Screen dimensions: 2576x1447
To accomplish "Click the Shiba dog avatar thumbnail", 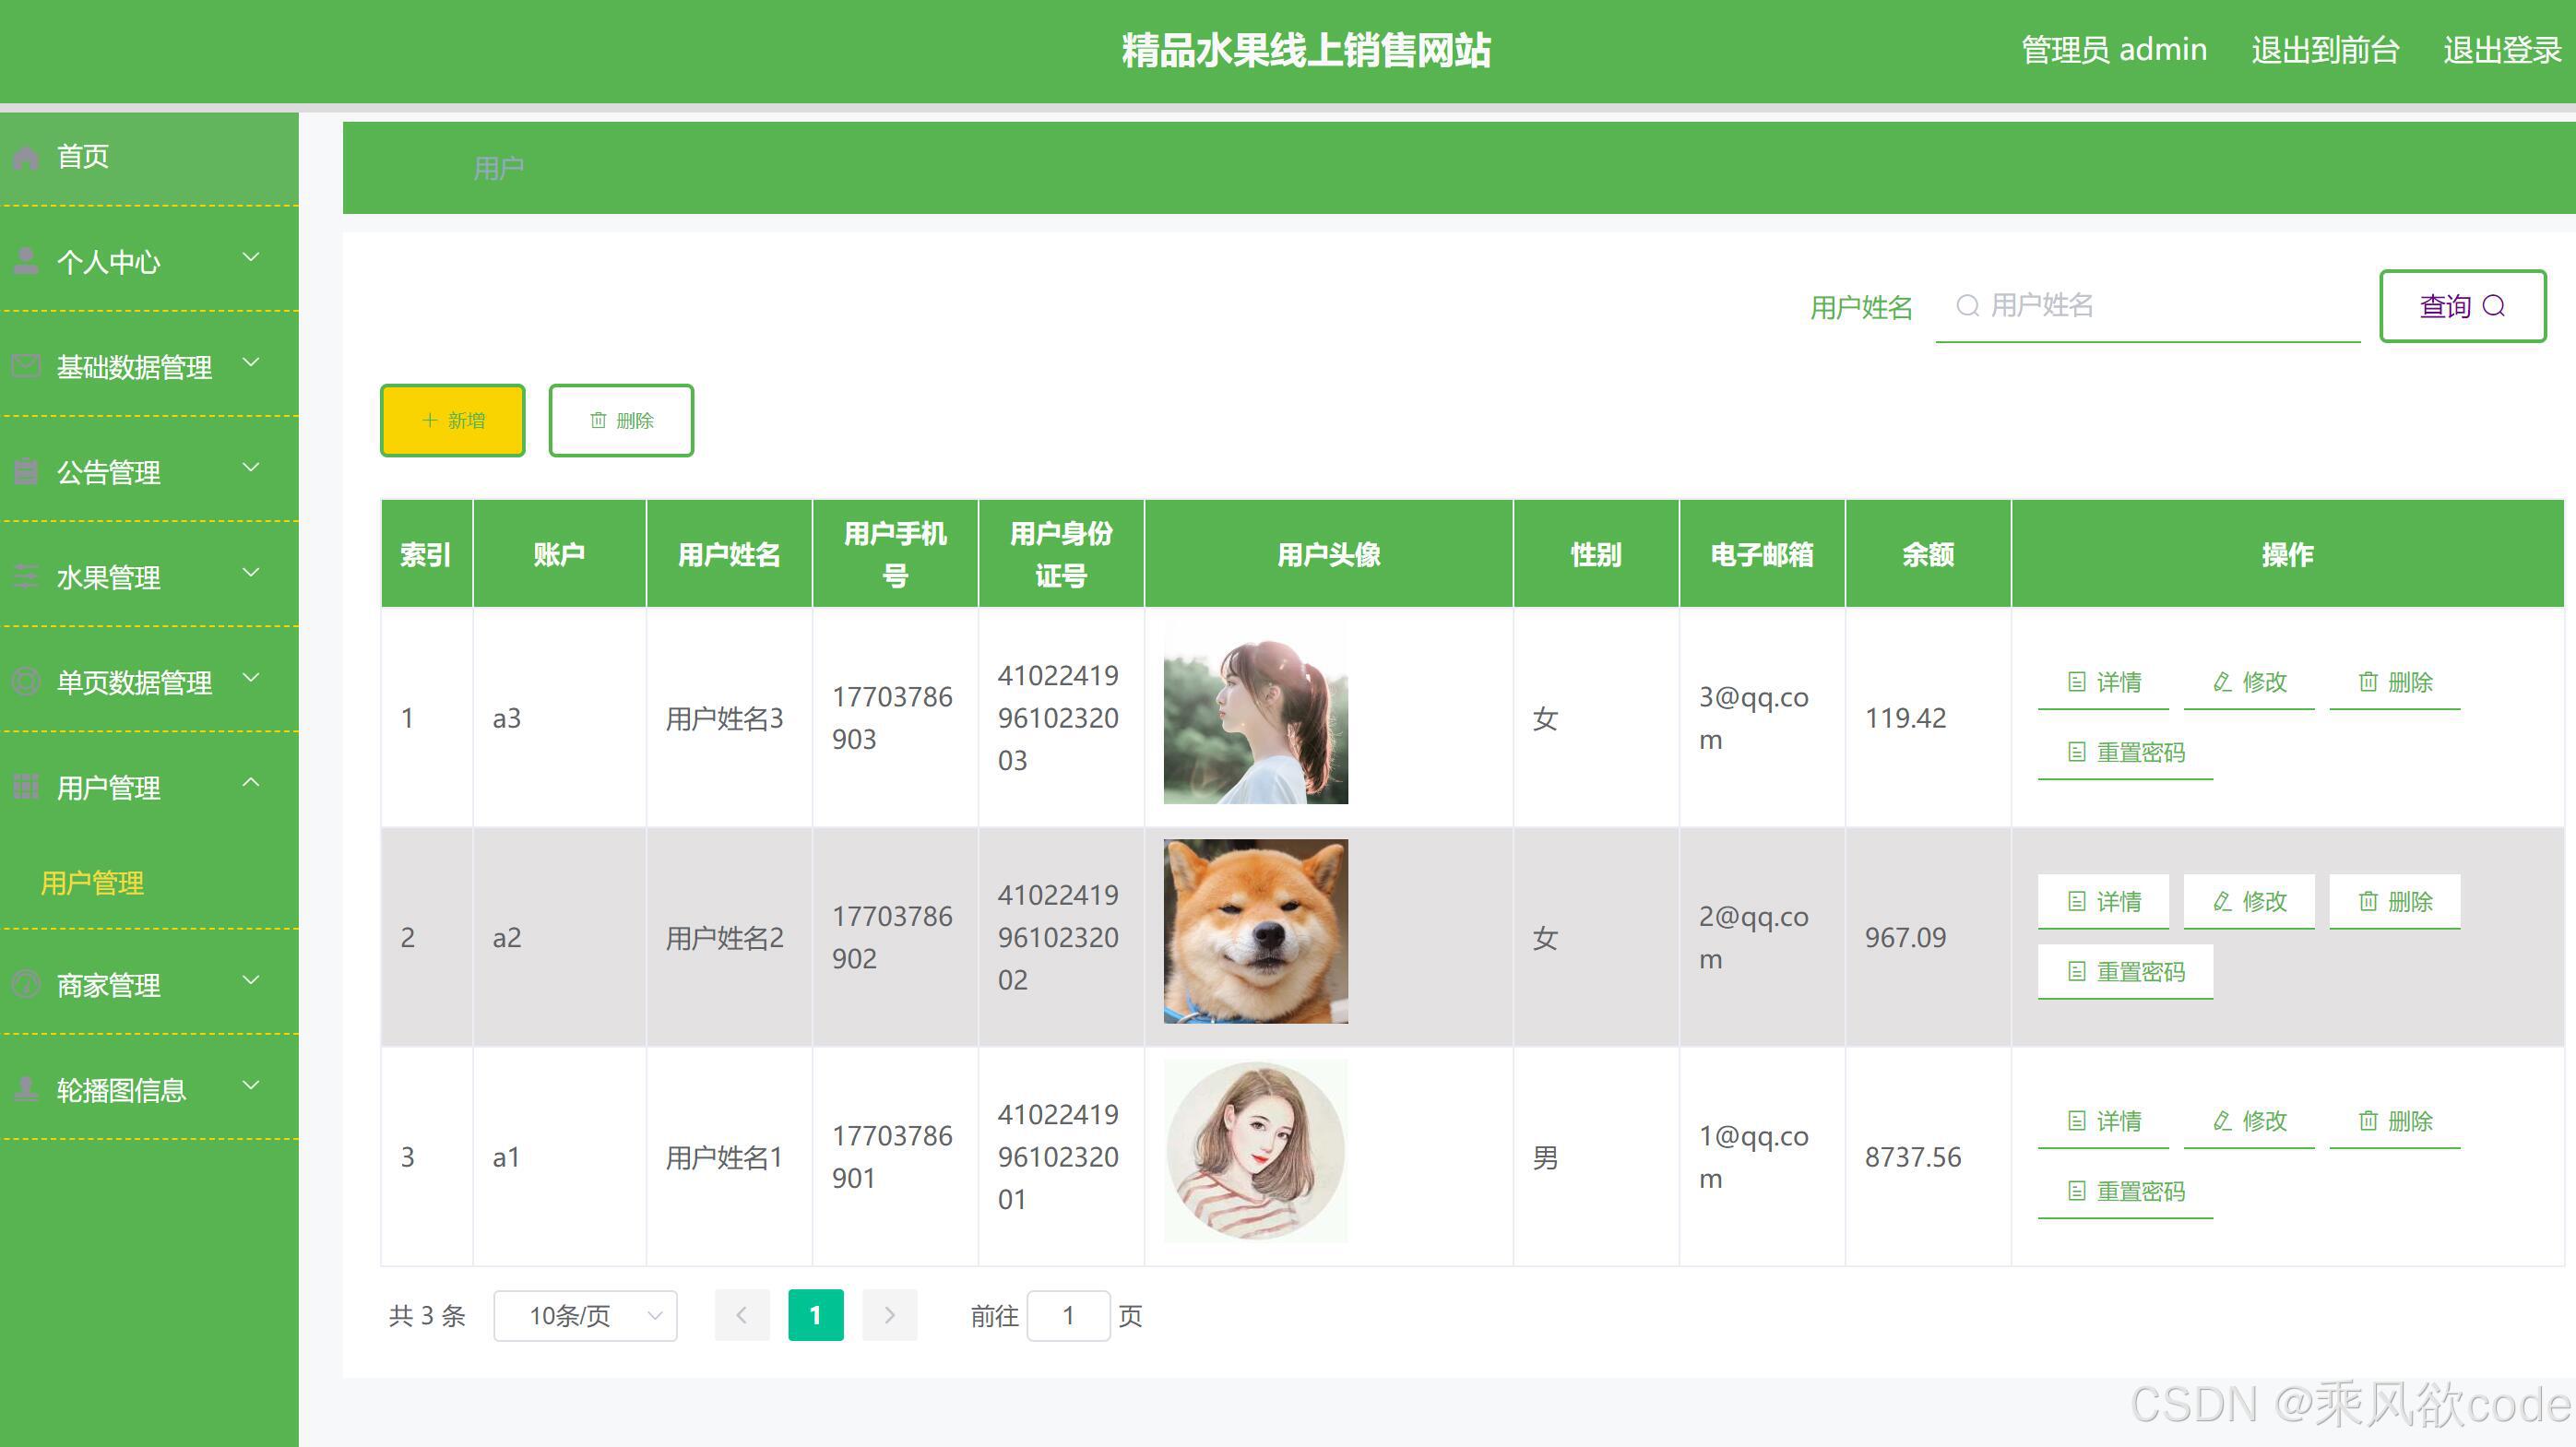I will click(x=1255, y=932).
